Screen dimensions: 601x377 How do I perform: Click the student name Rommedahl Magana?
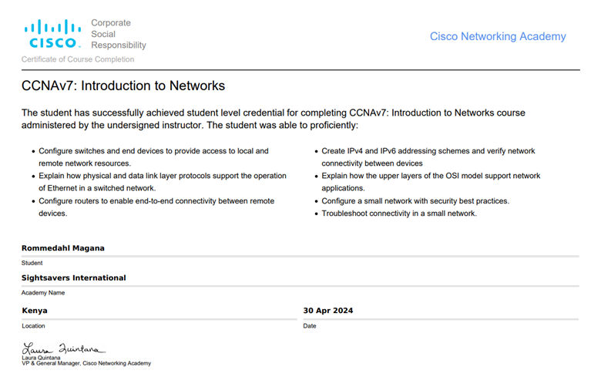[63, 248]
